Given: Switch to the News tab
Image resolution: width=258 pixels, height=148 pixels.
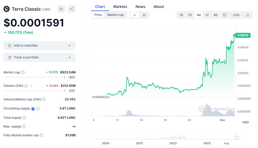Looking at the screenshot, I should pyautogui.click(x=140, y=6).
